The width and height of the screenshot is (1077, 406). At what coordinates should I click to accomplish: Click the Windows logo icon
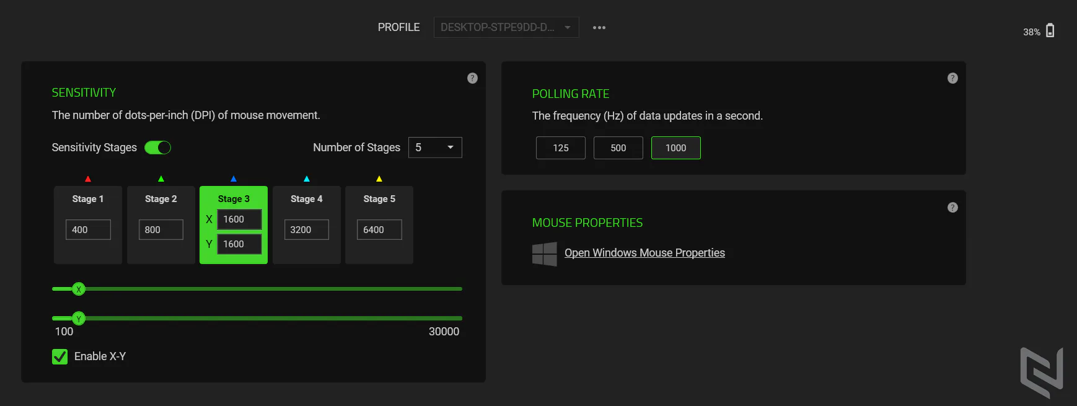[x=545, y=254]
